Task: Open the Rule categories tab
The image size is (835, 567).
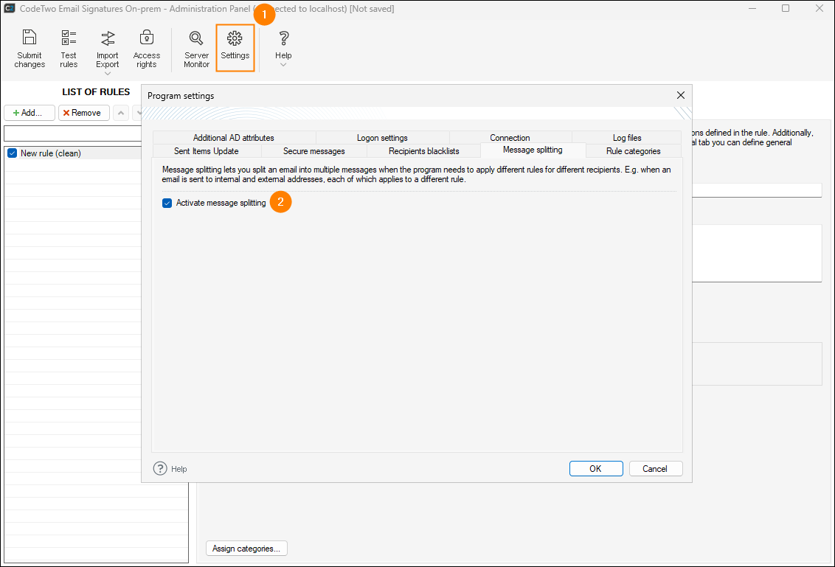Action: coord(633,150)
